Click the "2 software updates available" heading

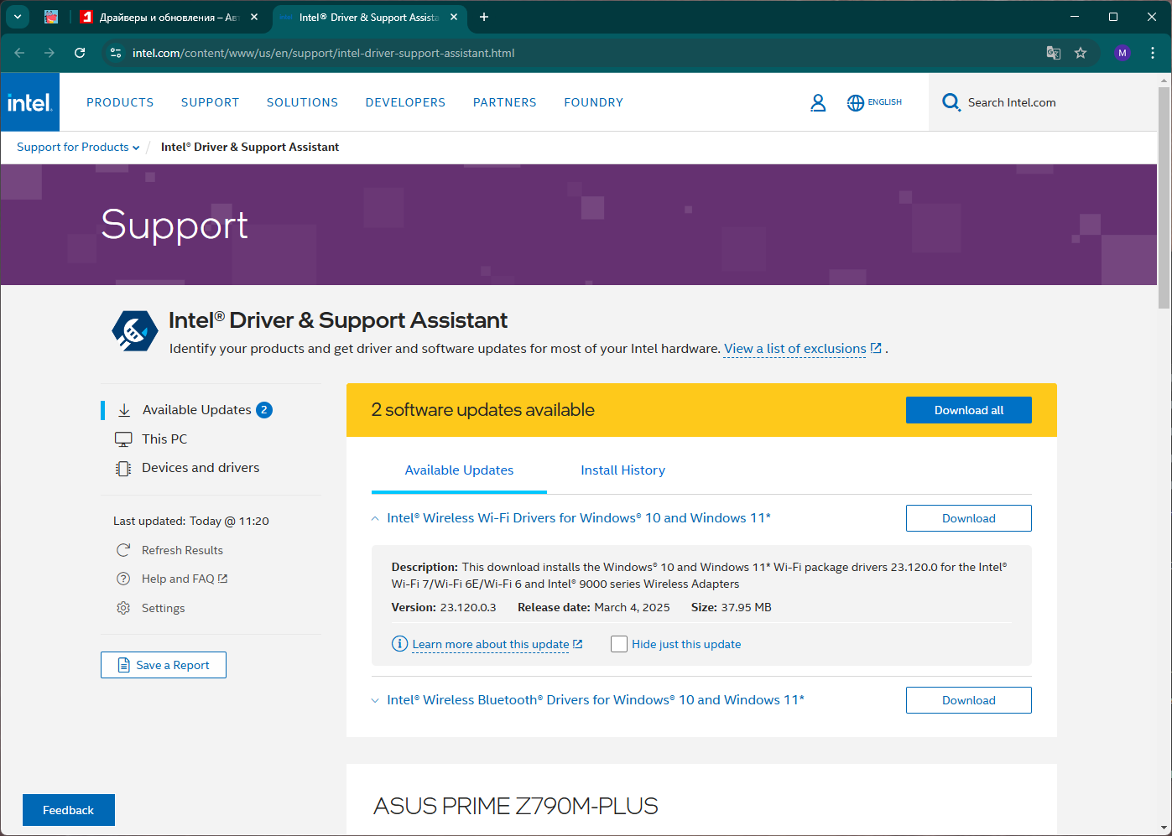(x=483, y=410)
